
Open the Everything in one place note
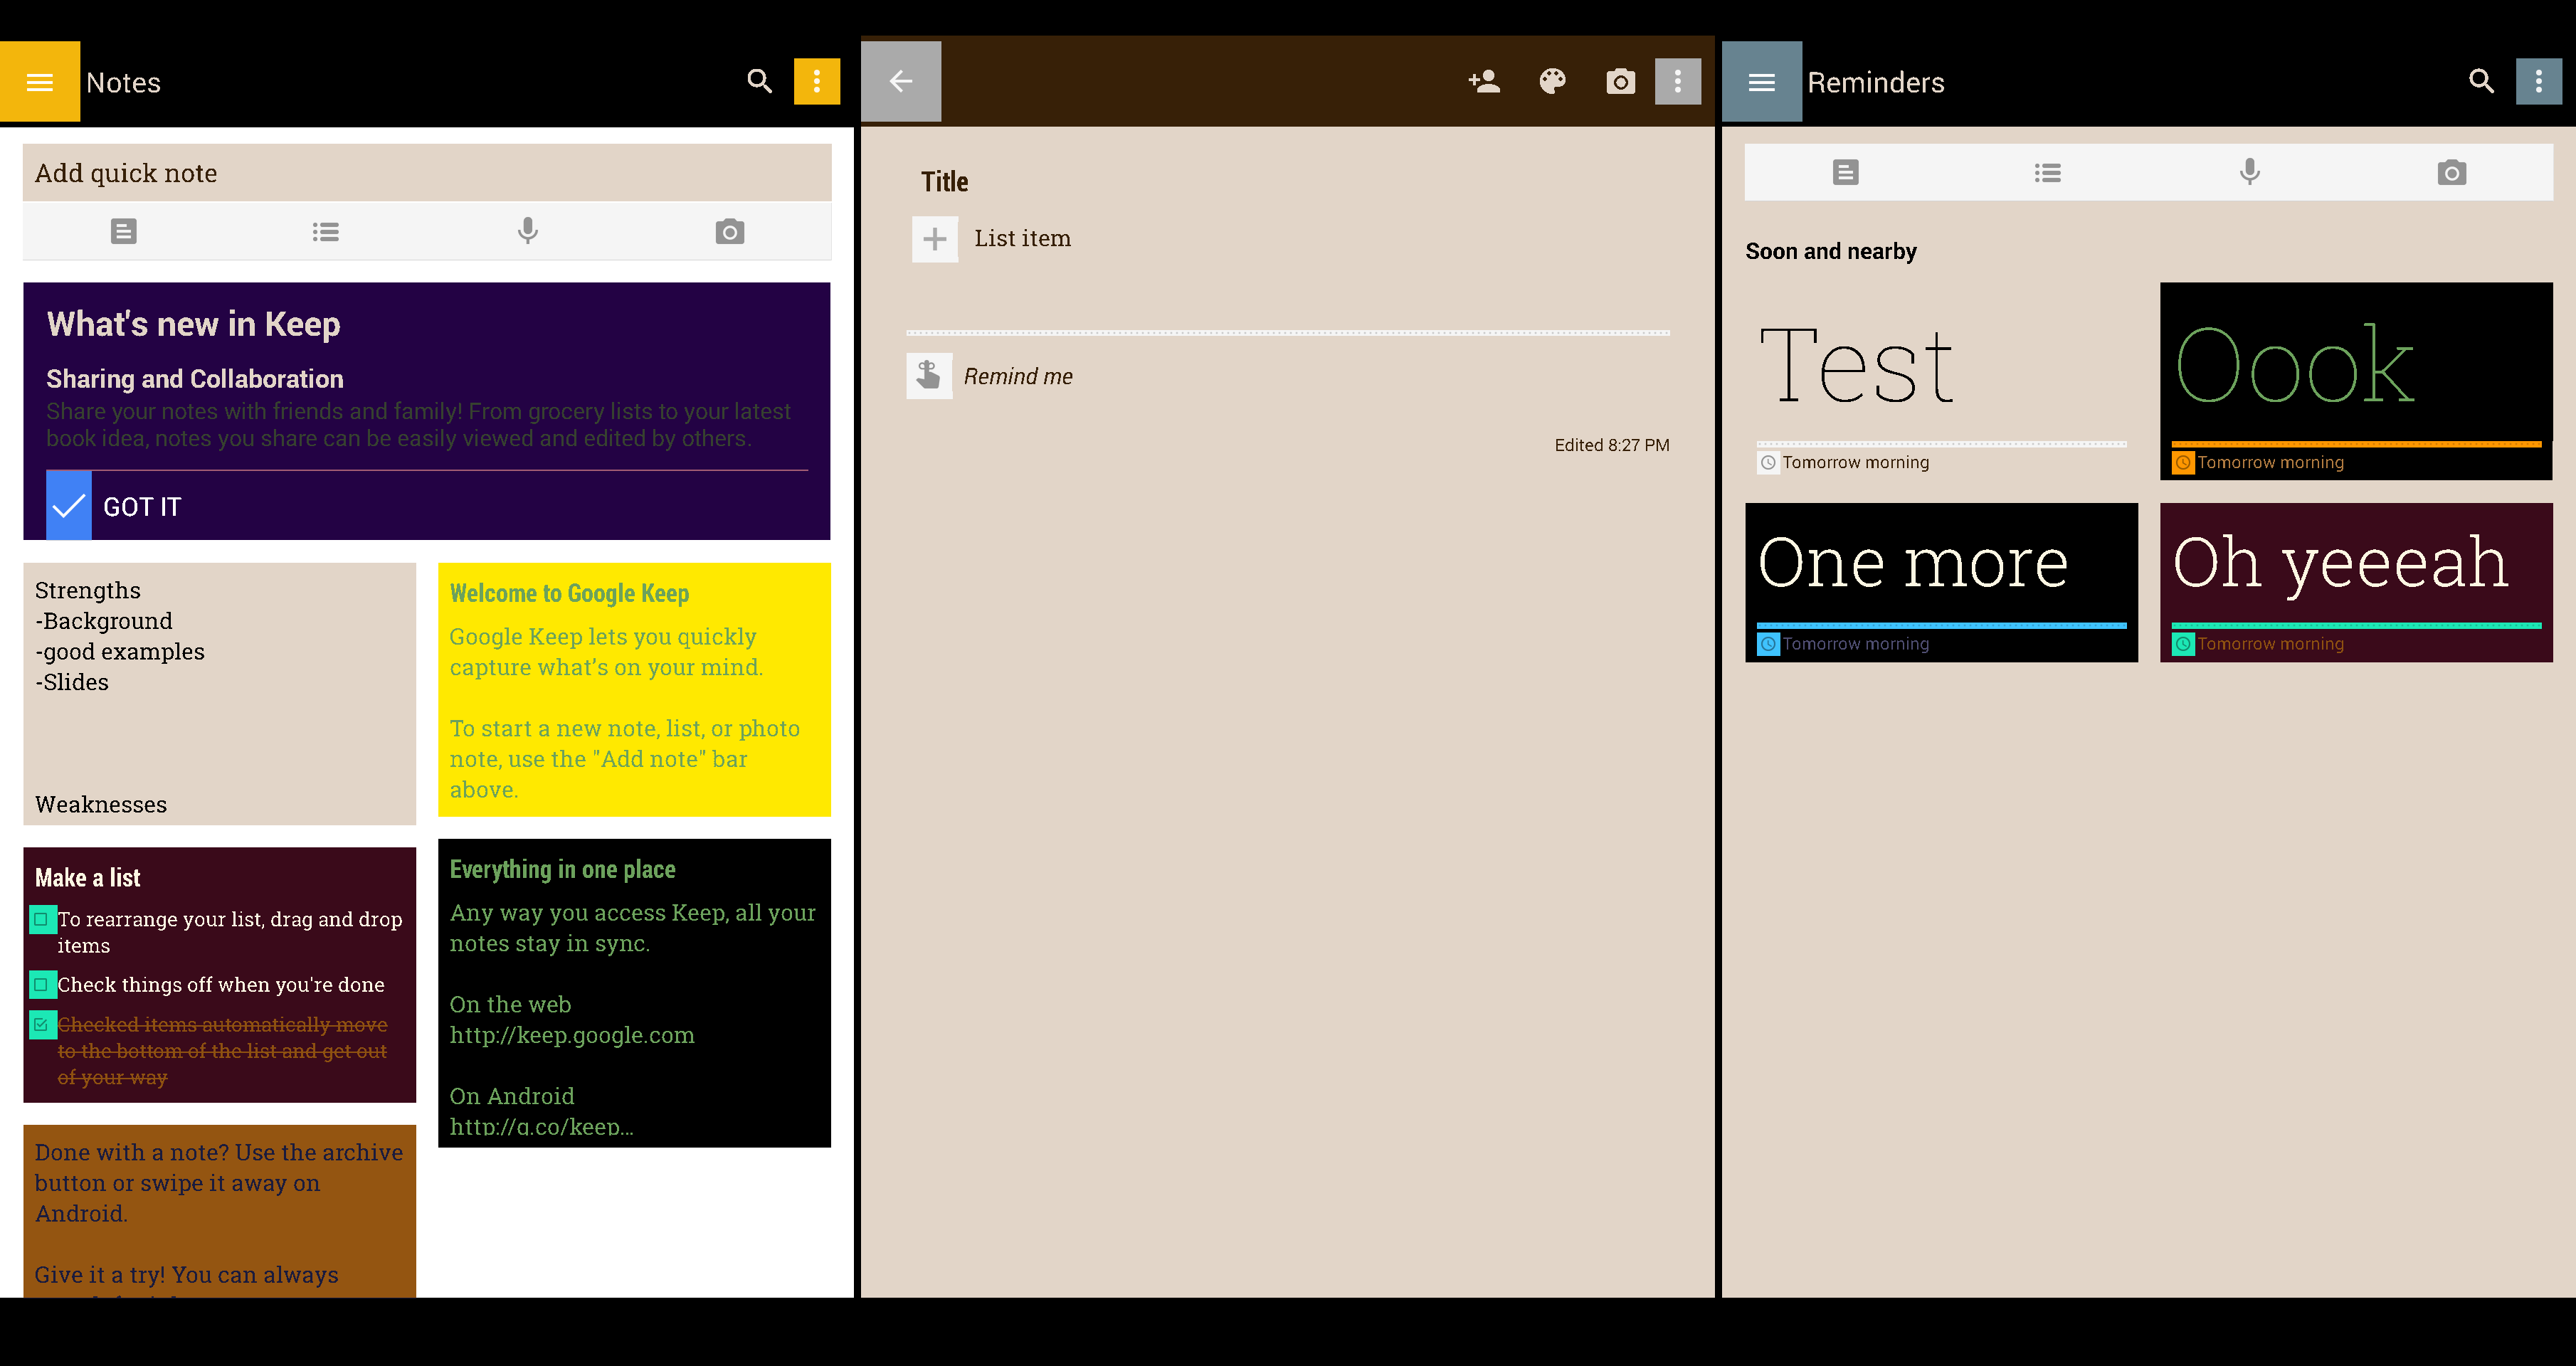tap(635, 993)
